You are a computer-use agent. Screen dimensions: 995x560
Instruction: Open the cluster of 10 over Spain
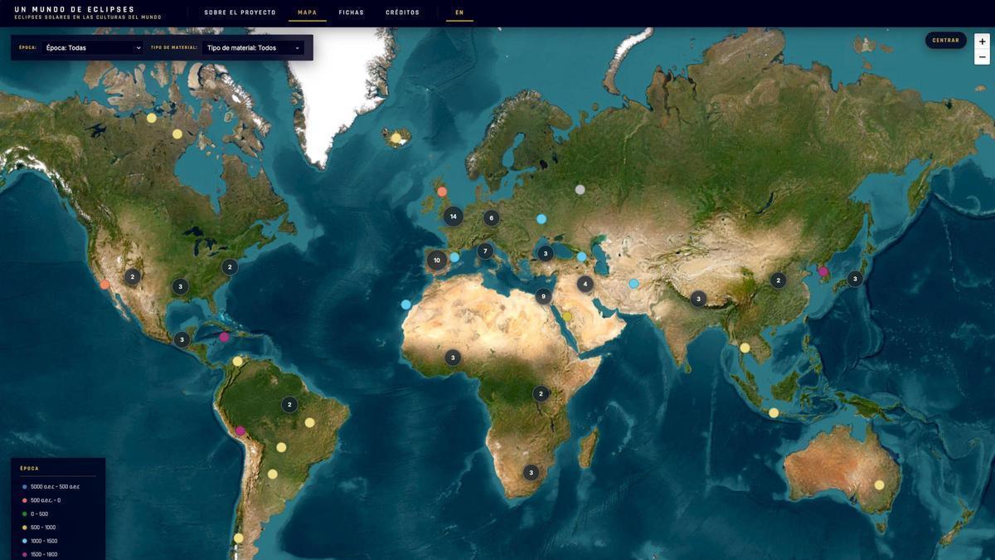click(437, 261)
